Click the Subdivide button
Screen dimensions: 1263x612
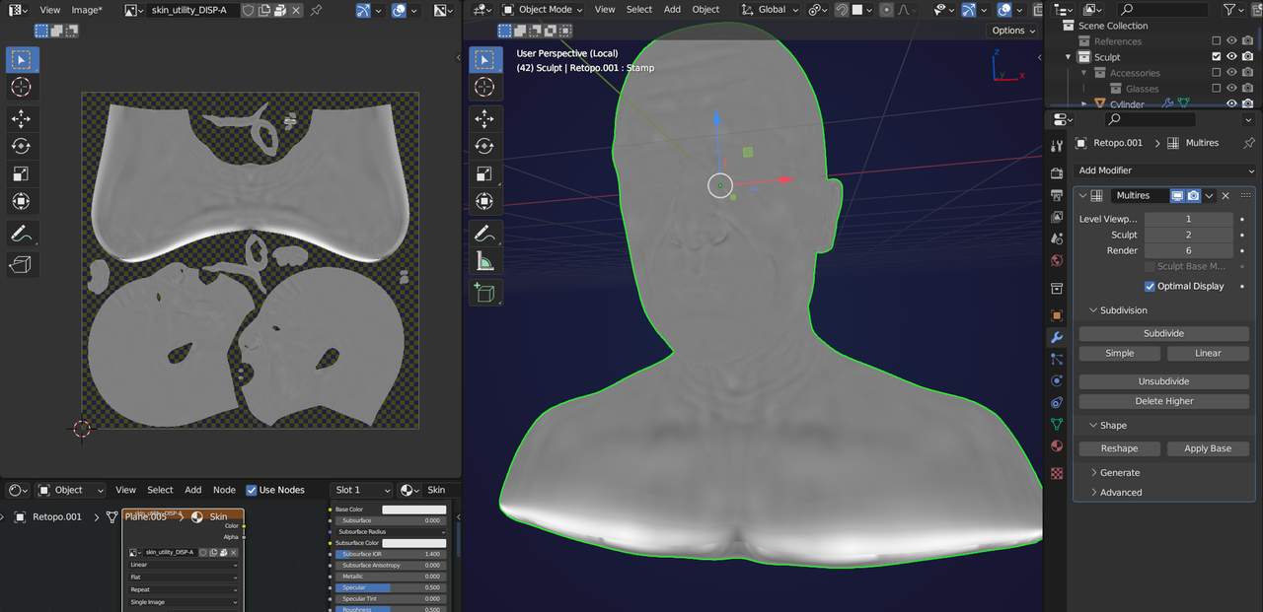(1163, 333)
